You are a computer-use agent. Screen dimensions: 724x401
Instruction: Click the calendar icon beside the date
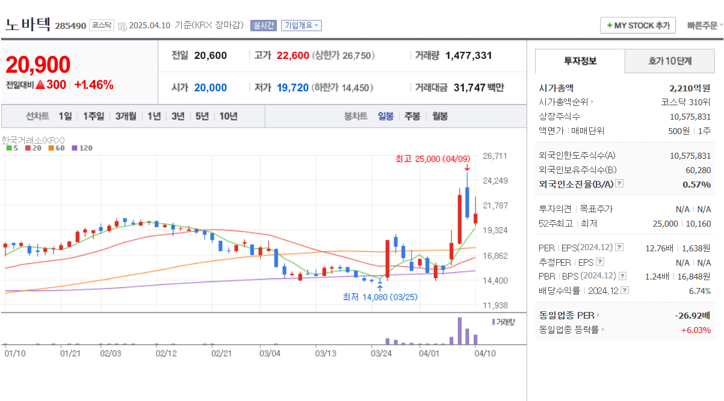tap(122, 26)
